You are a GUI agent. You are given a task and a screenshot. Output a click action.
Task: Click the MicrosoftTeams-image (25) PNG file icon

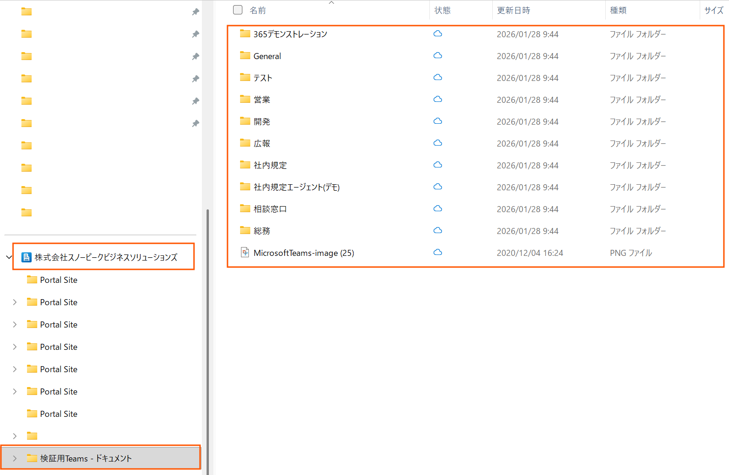point(245,253)
